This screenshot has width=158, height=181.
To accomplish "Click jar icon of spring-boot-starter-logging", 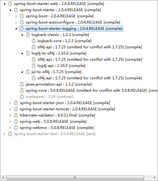I will click(x=22, y=29).
